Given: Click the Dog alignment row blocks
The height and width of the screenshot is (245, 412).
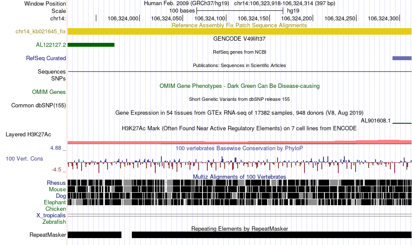Looking at the screenshot, I should tap(240, 196).
